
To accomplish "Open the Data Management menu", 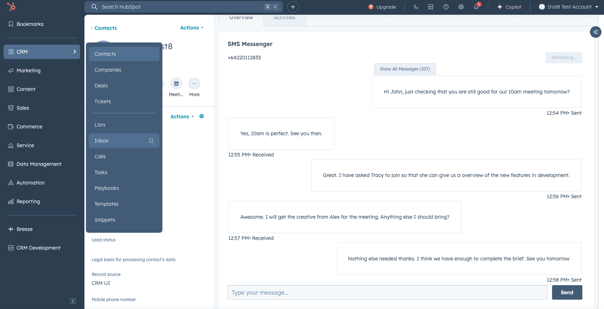I will click(x=42, y=164).
